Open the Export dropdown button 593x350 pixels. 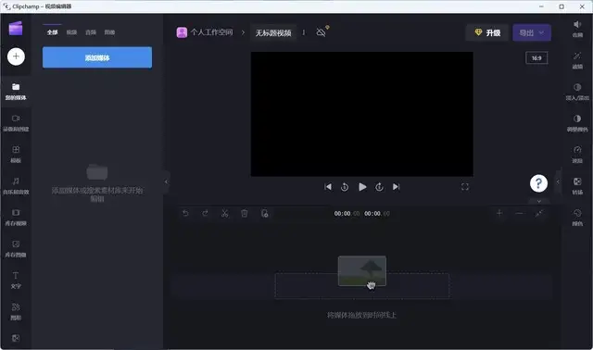click(532, 33)
